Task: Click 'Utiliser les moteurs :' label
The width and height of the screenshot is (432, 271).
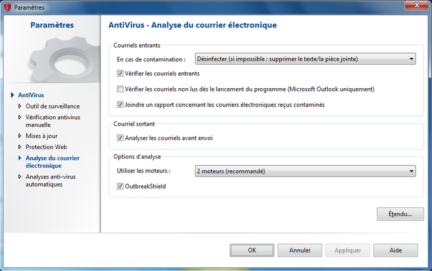Action: point(144,171)
